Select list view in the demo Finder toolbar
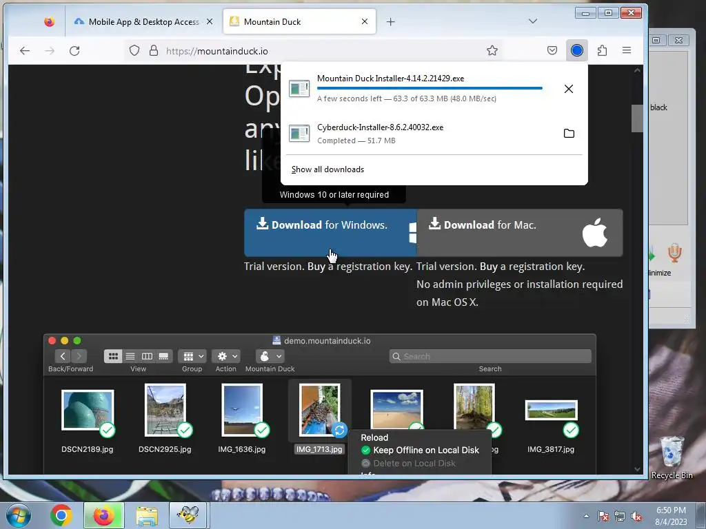The width and height of the screenshot is (706, 529). click(x=130, y=356)
